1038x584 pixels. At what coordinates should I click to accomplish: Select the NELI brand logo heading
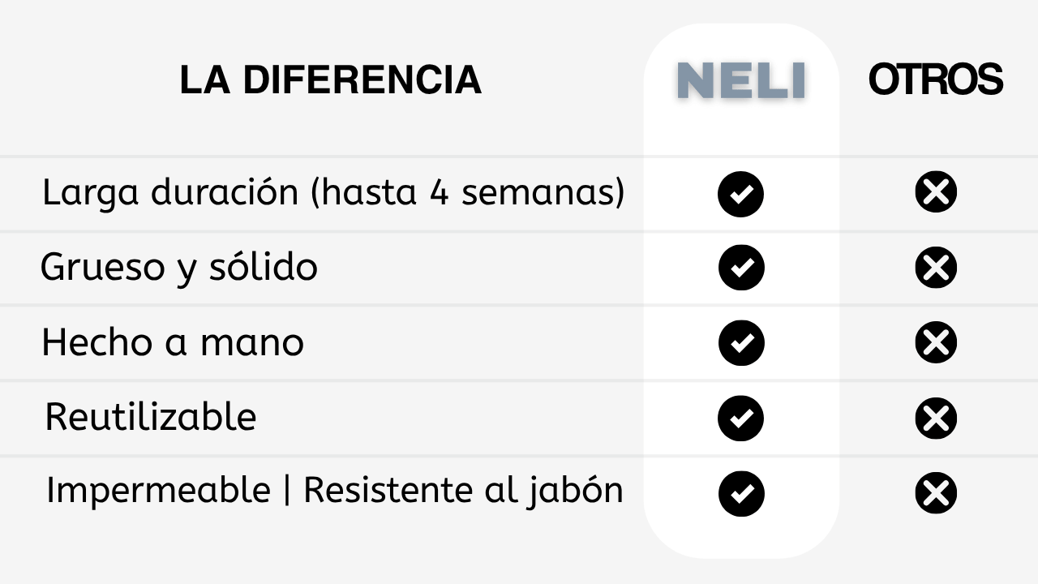(741, 80)
